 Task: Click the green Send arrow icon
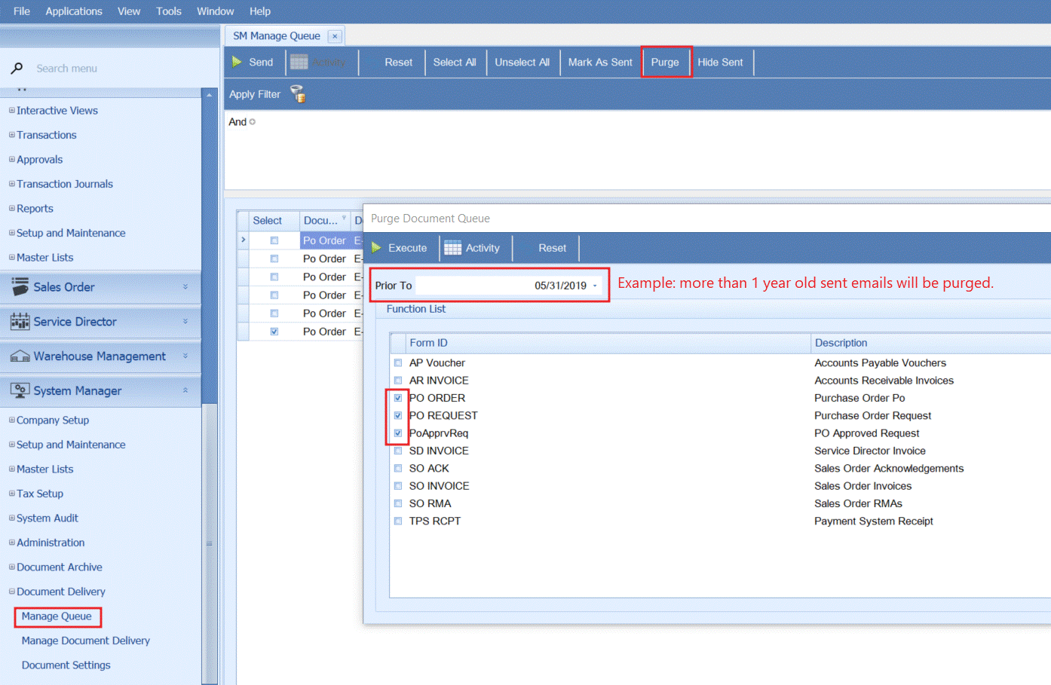point(237,62)
